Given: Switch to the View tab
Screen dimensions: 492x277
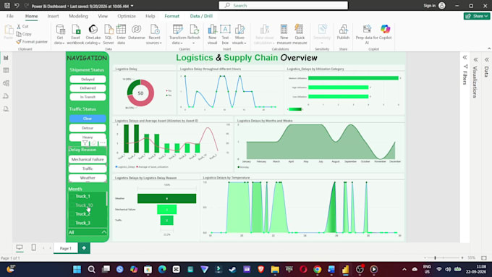Looking at the screenshot, I should [103, 16].
